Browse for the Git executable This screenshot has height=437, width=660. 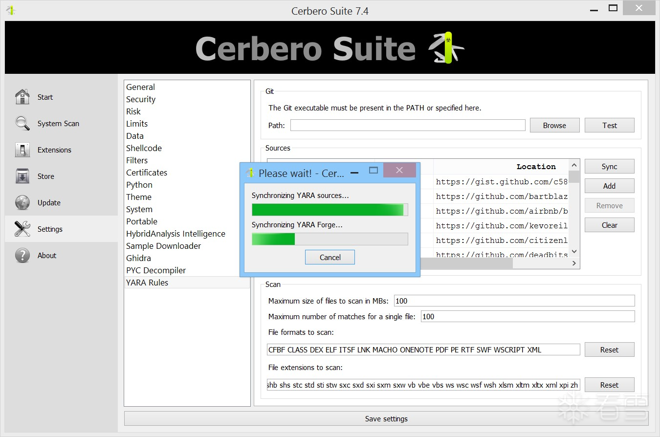[554, 125]
